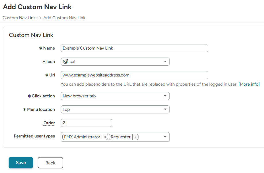Click the Order field label
This screenshot has width=264, height=173.
point(49,123)
